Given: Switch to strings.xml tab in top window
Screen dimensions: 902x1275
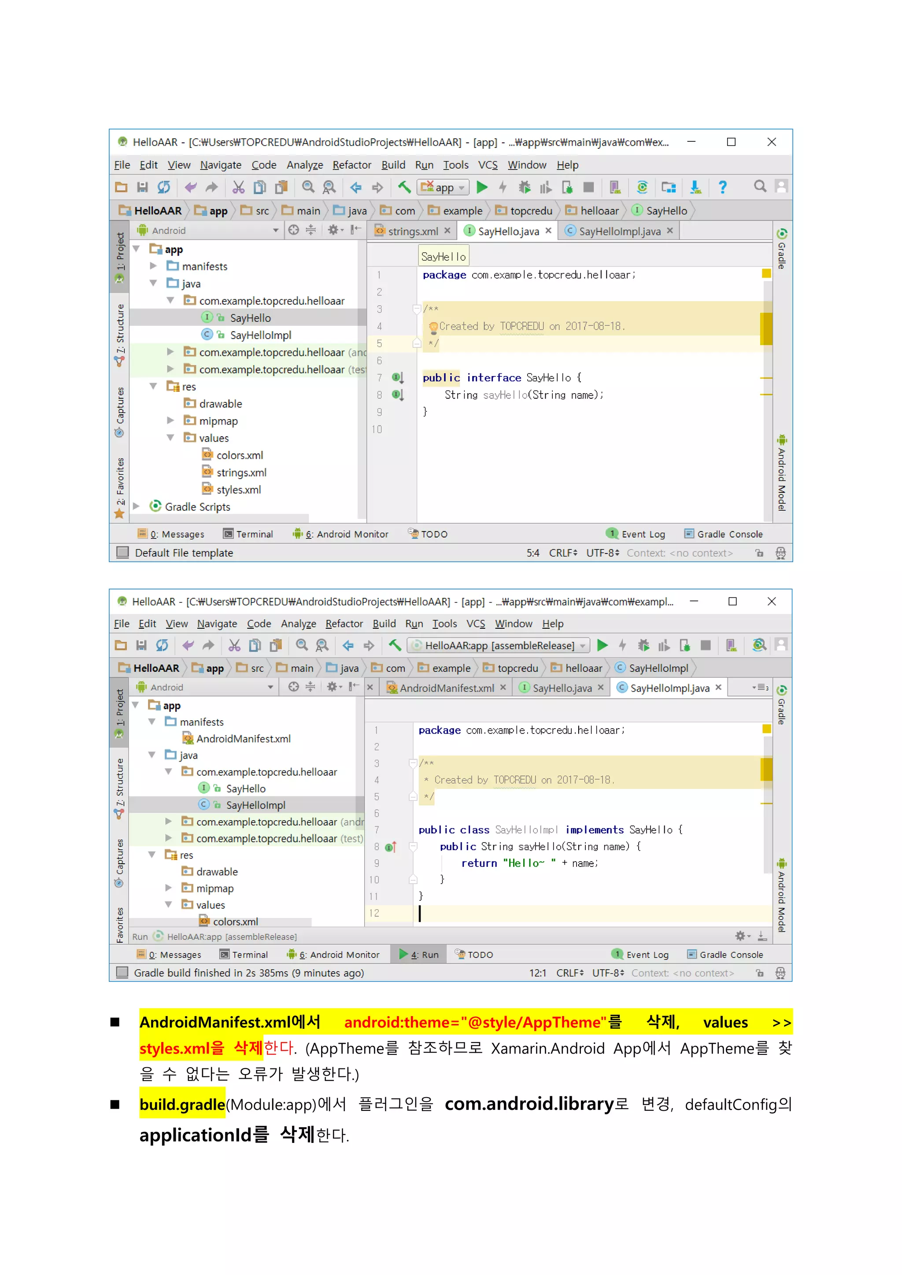Looking at the screenshot, I should 412,231.
